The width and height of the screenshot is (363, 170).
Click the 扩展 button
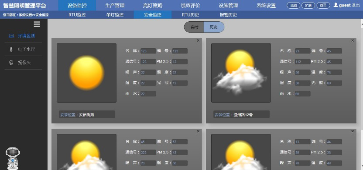pos(308,5)
